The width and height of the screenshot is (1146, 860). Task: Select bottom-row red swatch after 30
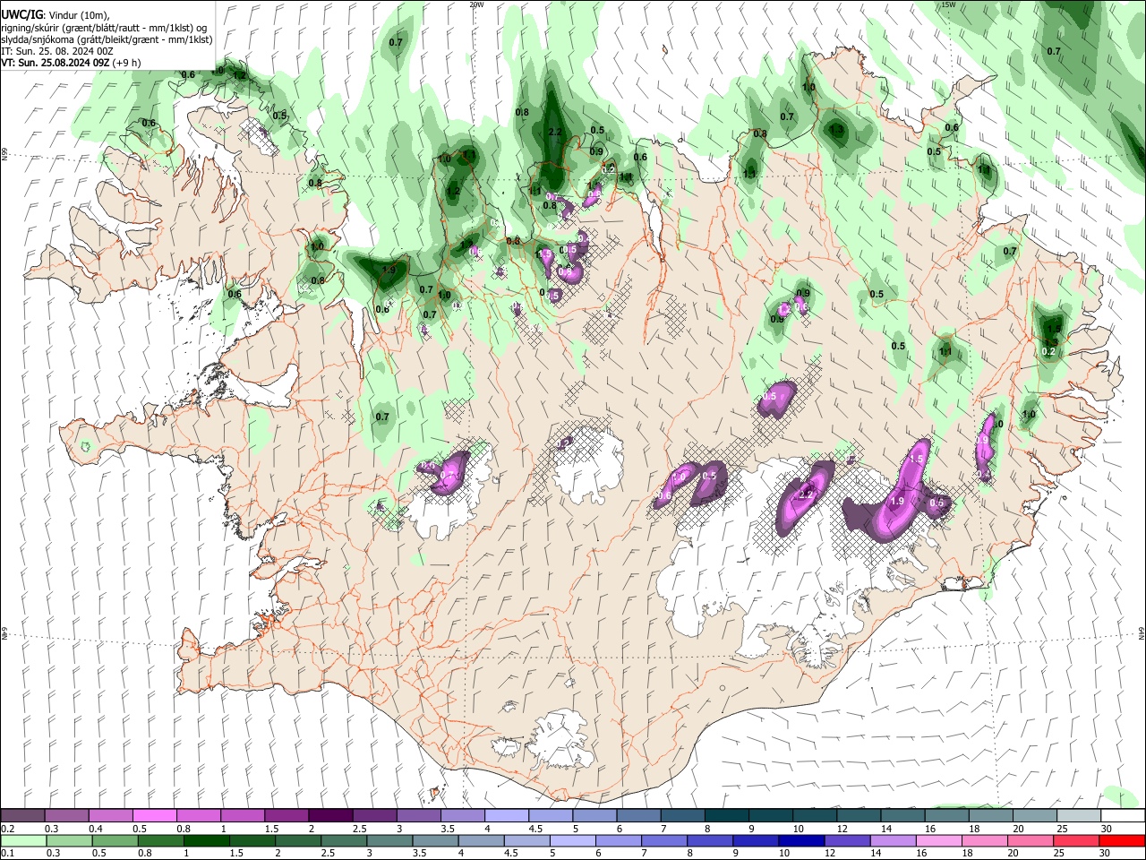[1121, 840]
